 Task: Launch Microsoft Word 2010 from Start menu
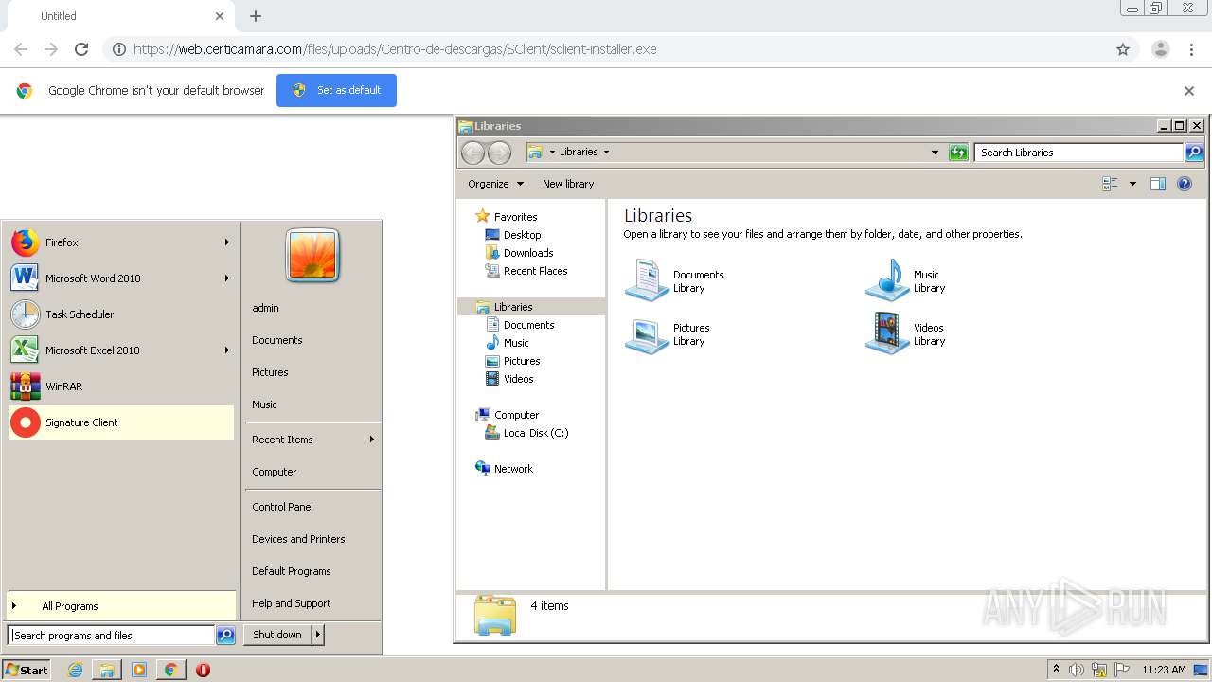coord(121,278)
